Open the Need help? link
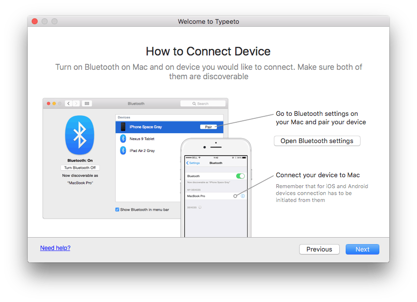Image resolution: width=417 pixels, height=302 pixels. click(x=55, y=248)
